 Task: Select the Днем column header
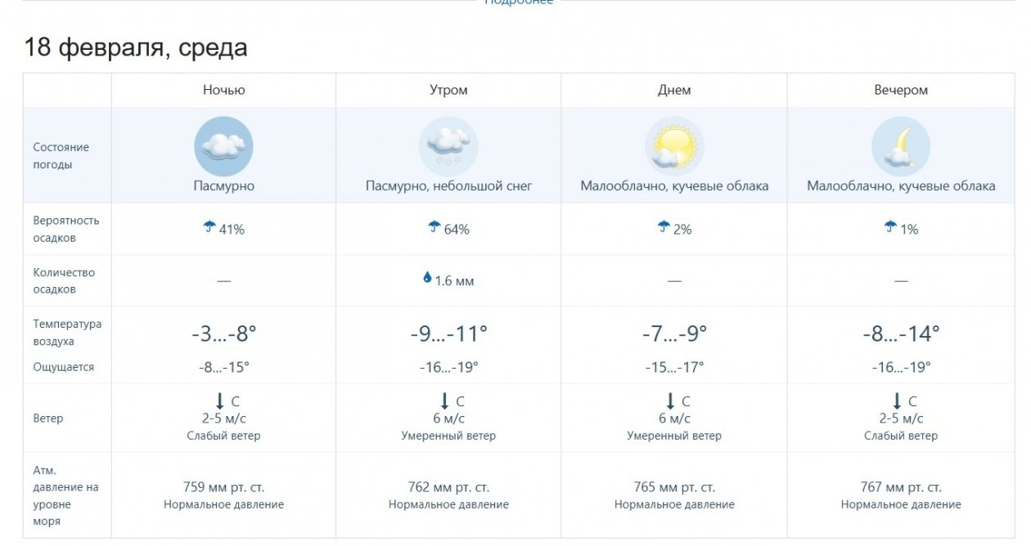[674, 90]
